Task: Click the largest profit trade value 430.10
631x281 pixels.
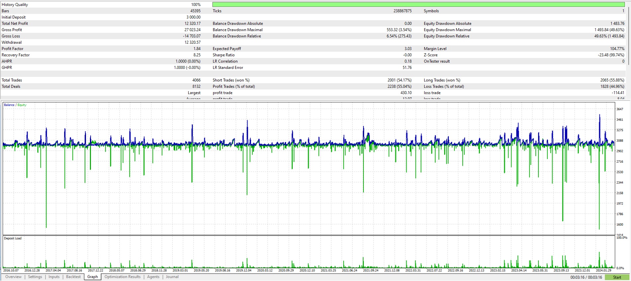Action: pyautogui.click(x=406, y=93)
